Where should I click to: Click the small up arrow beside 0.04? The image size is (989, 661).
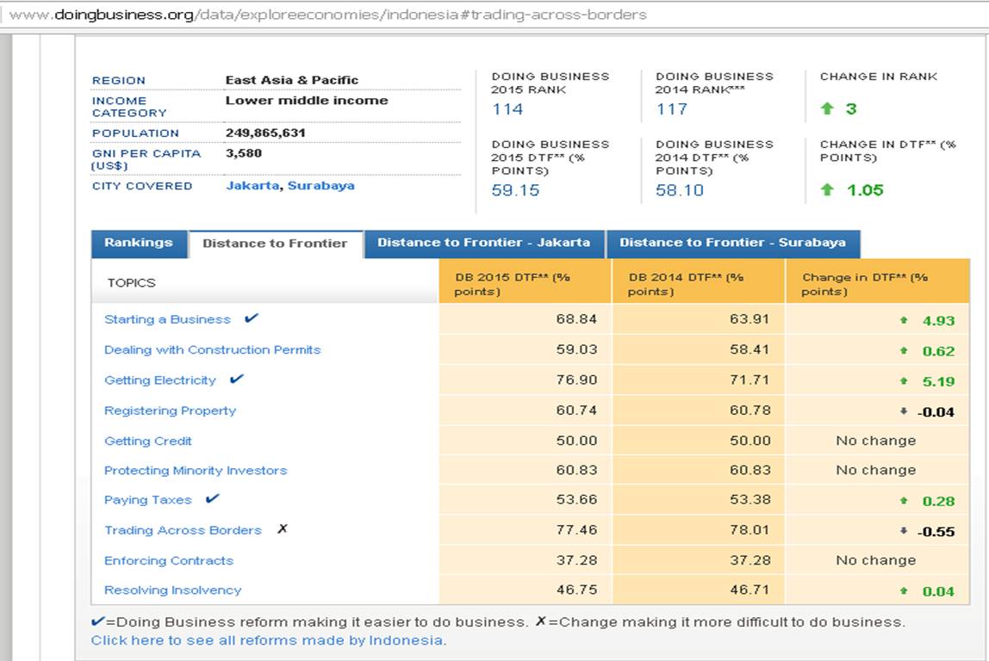pyautogui.click(x=904, y=591)
